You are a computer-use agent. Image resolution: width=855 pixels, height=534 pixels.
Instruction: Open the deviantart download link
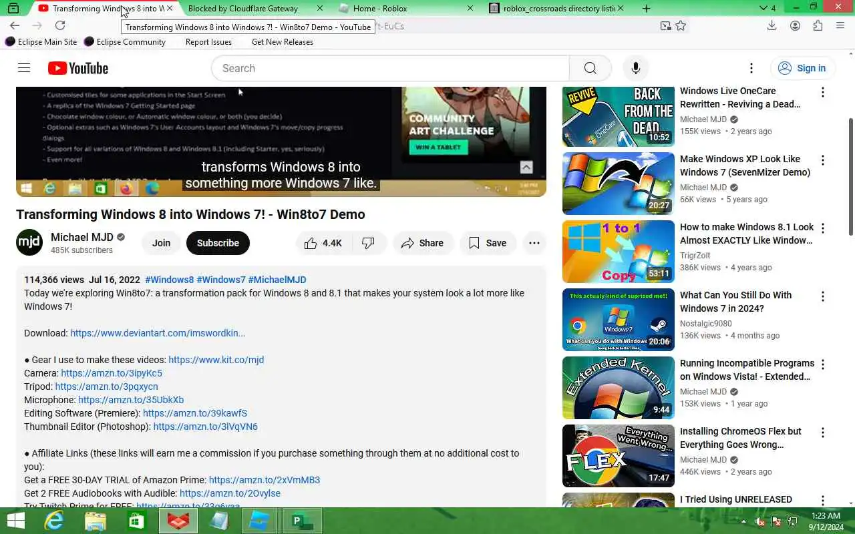coord(158,333)
